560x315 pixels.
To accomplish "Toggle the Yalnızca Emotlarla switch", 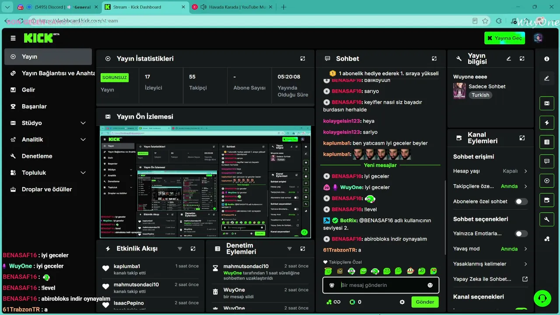I will [521, 234].
